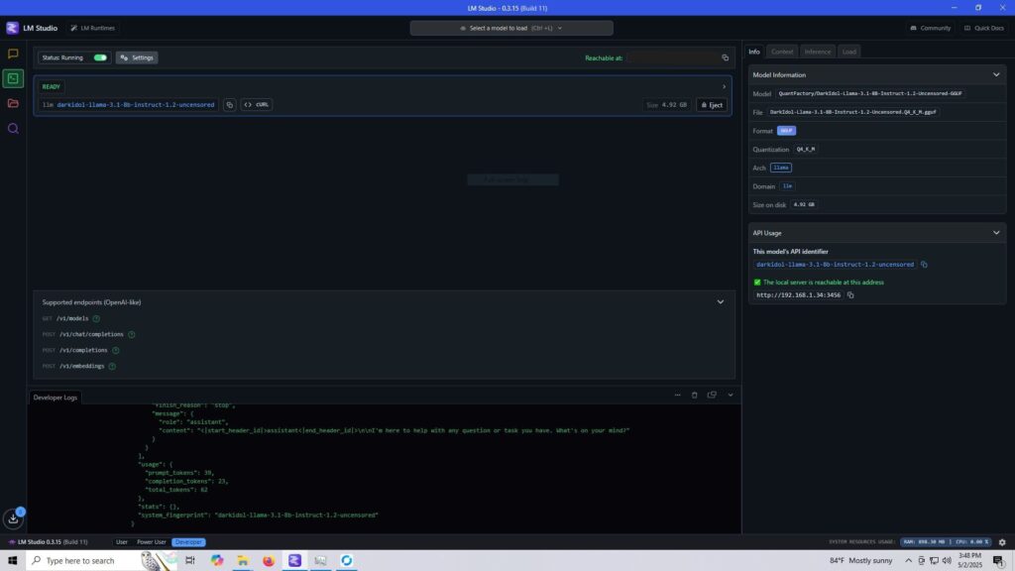This screenshot has height=571, width=1015.
Task: Show hidden system tray icons
Action: 908,561
